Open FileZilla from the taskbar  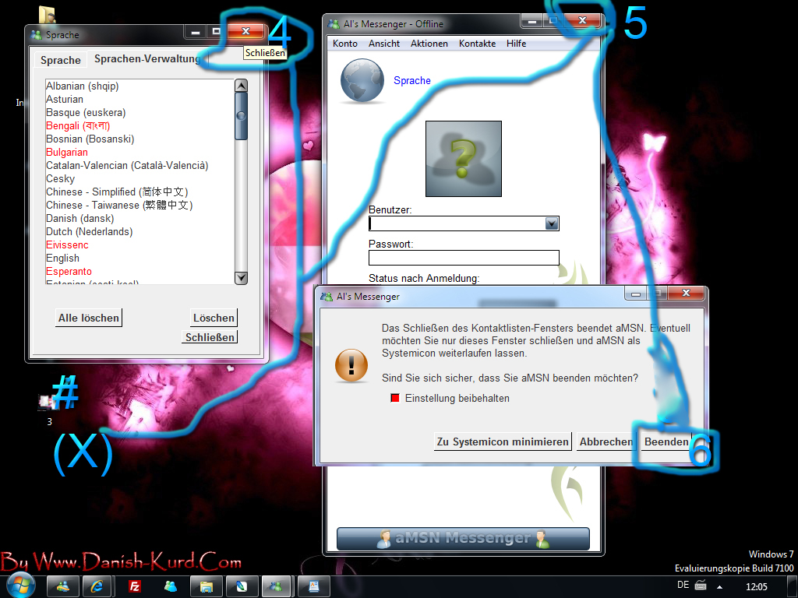tap(134, 586)
